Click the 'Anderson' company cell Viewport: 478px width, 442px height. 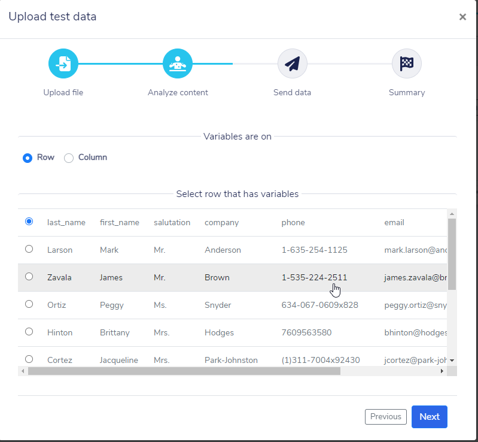pos(223,250)
